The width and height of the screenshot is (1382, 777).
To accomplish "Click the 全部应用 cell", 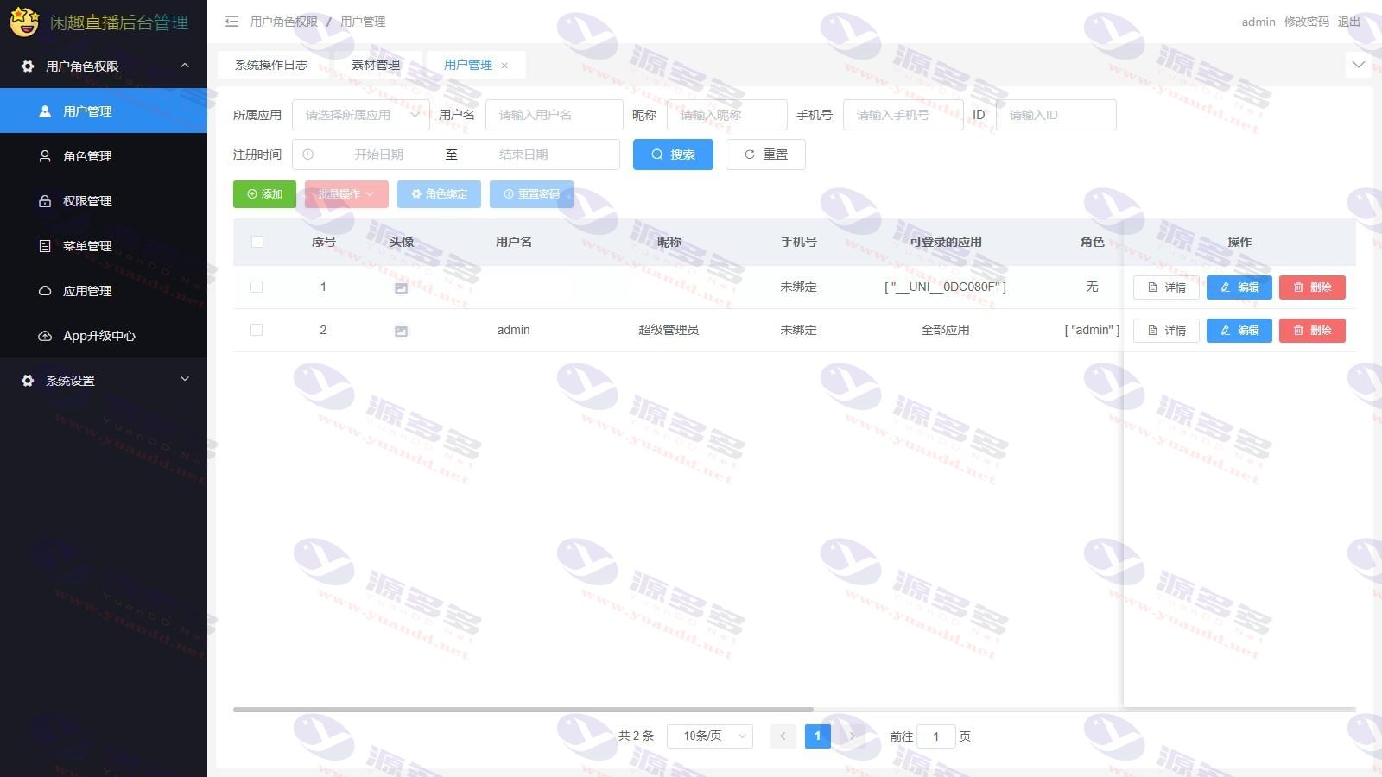I will coord(945,330).
